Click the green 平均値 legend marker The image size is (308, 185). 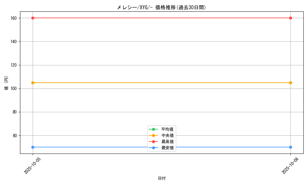pyautogui.click(x=153, y=129)
